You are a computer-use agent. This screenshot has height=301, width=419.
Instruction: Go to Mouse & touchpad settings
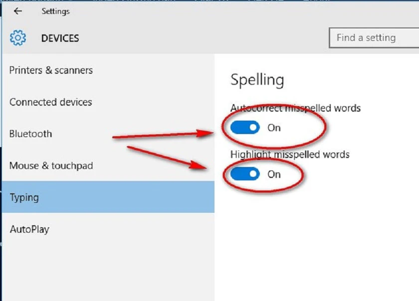(x=108, y=165)
